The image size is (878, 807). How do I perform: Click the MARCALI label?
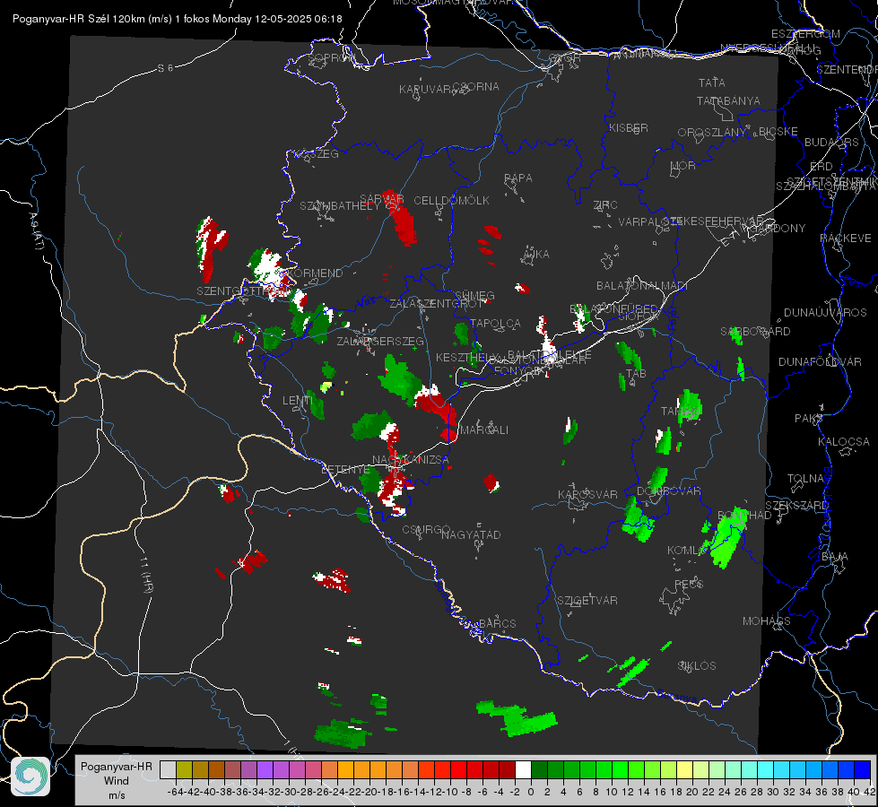click(483, 430)
